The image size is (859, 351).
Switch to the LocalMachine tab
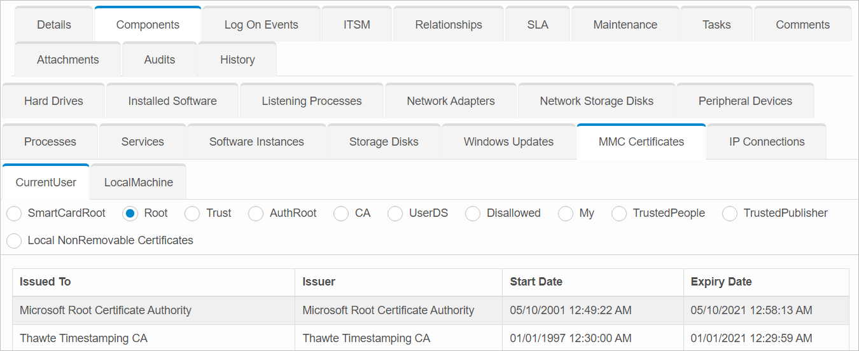(x=138, y=182)
